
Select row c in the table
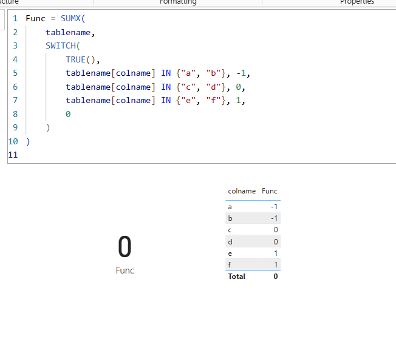click(x=253, y=230)
